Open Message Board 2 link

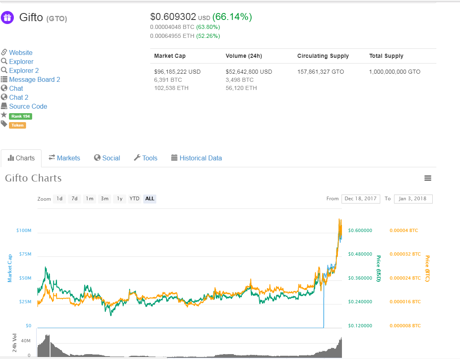click(x=35, y=79)
